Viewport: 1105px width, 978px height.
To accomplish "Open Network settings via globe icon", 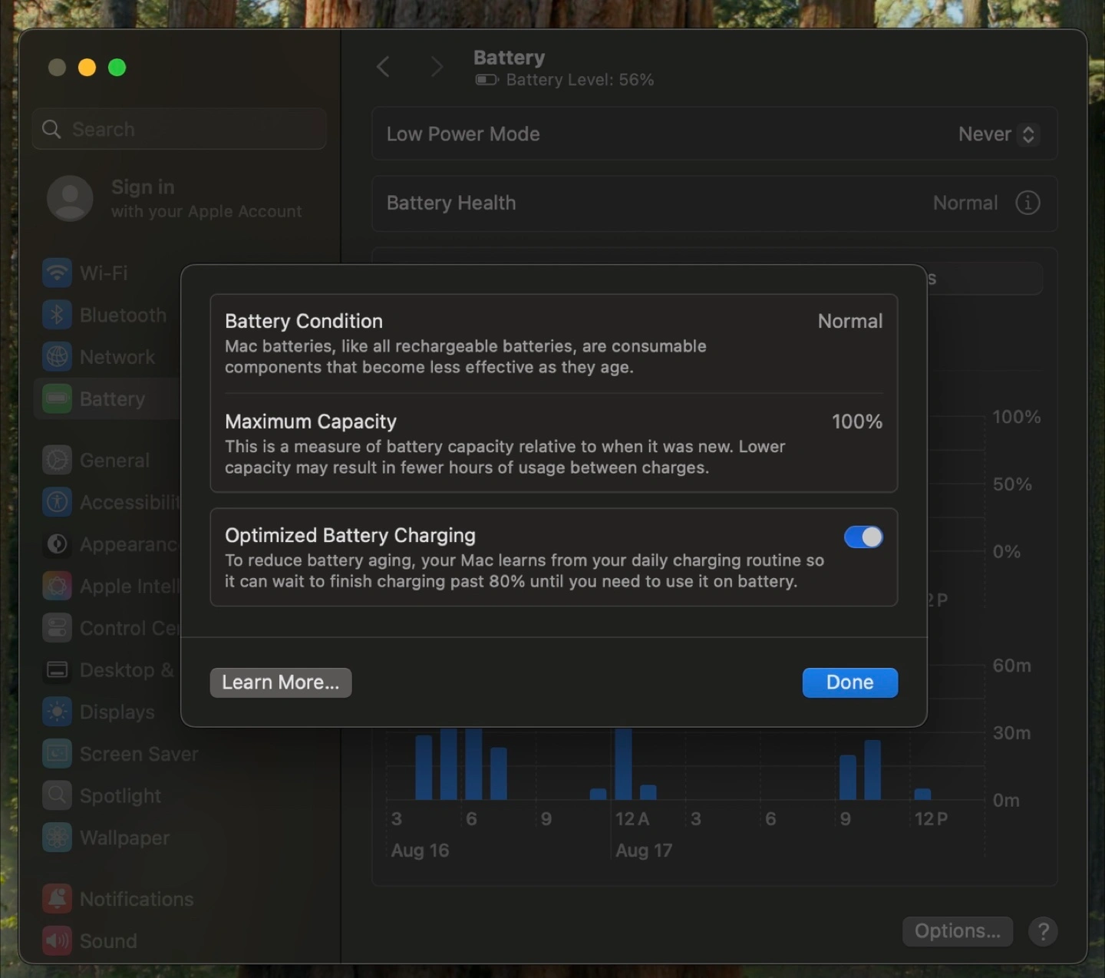I will click(57, 357).
